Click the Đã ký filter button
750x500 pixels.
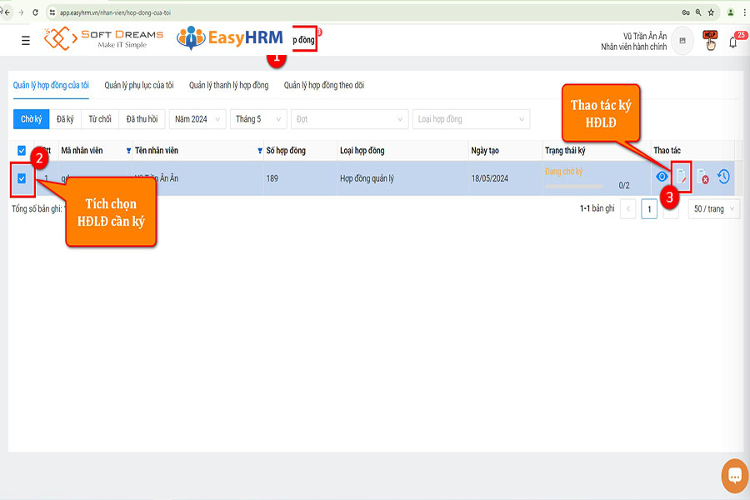[x=66, y=119]
